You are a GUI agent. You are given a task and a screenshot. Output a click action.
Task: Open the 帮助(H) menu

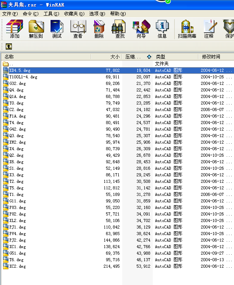point(118,14)
